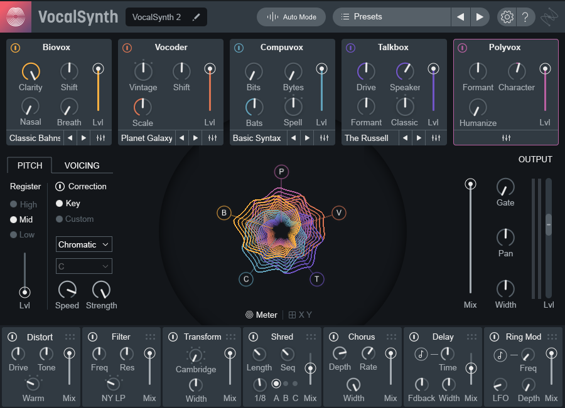The image size is (565, 408).
Task: Open the Chromatic scale dropdown
Action: [x=84, y=244]
